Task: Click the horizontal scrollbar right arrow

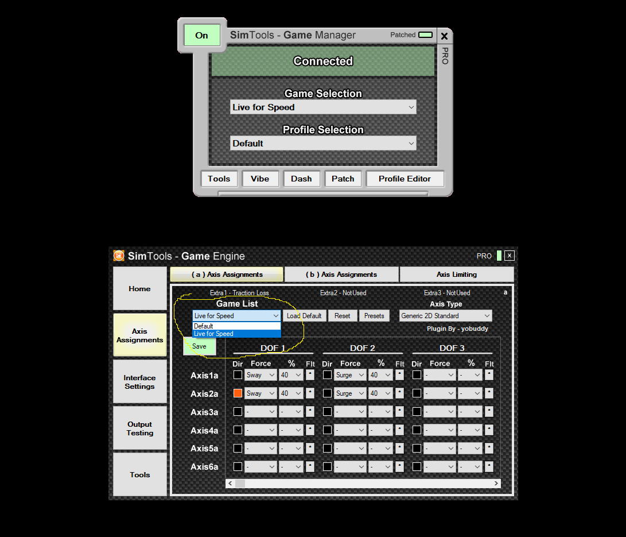Action: pyautogui.click(x=496, y=484)
